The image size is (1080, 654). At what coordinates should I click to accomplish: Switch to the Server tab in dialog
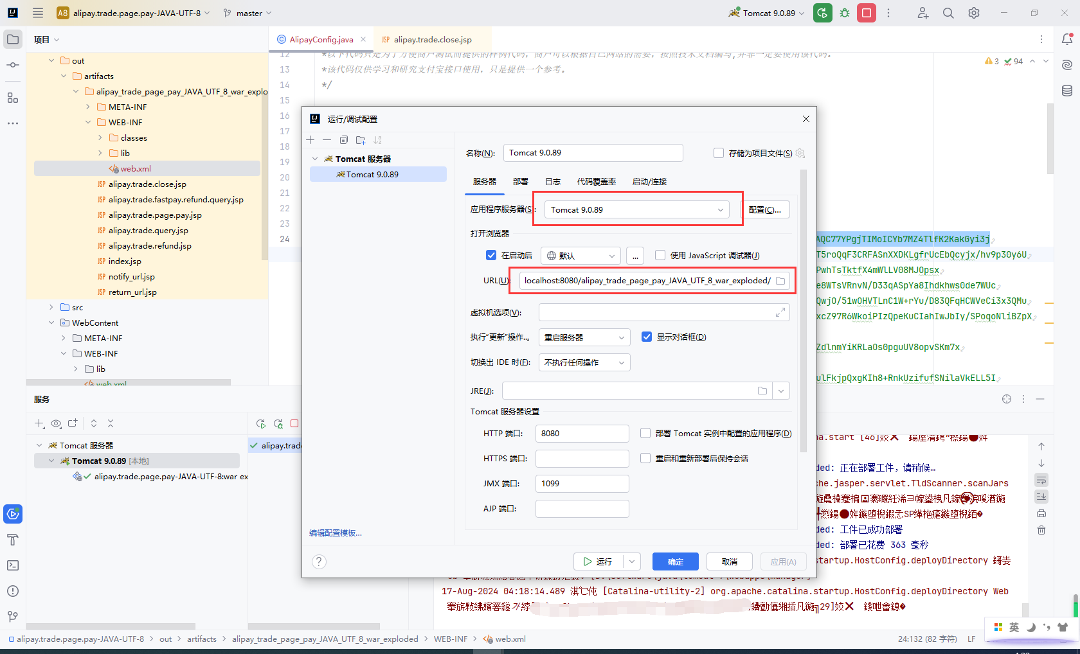(x=485, y=182)
